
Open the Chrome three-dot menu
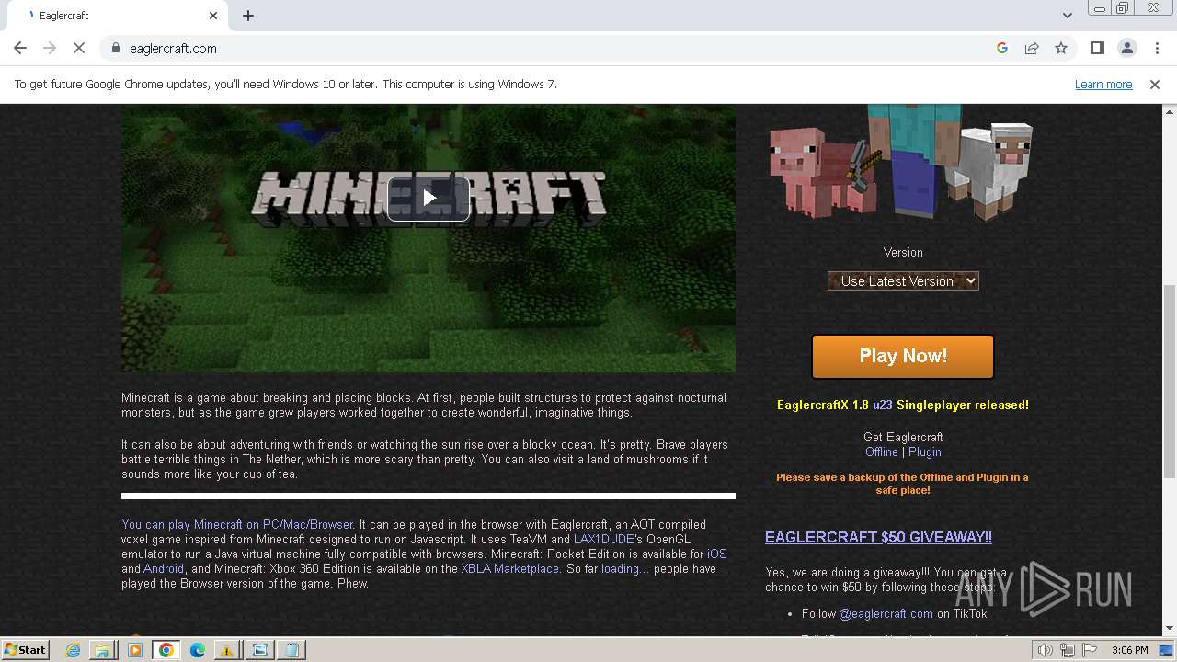point(1156,48)
